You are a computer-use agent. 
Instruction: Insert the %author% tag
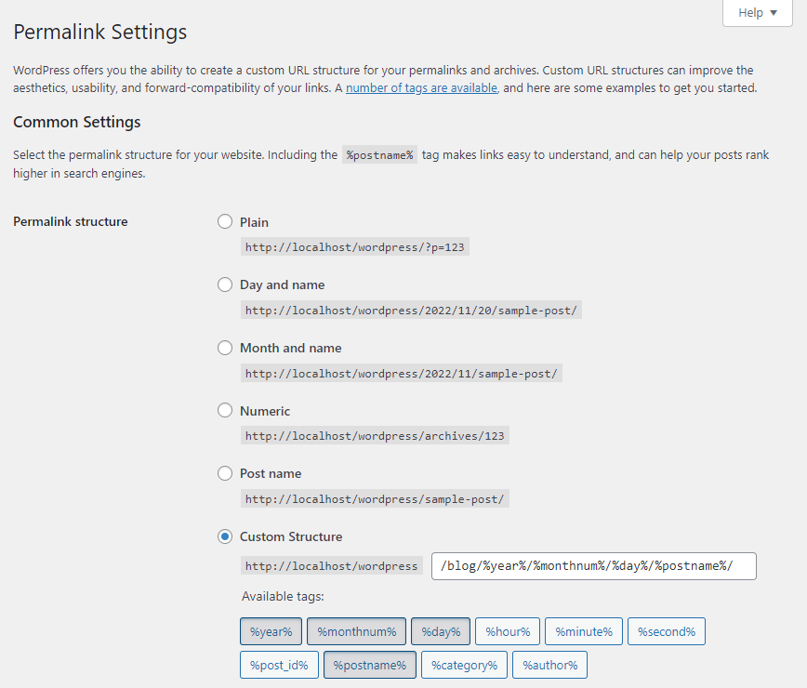tap(549, 664)
